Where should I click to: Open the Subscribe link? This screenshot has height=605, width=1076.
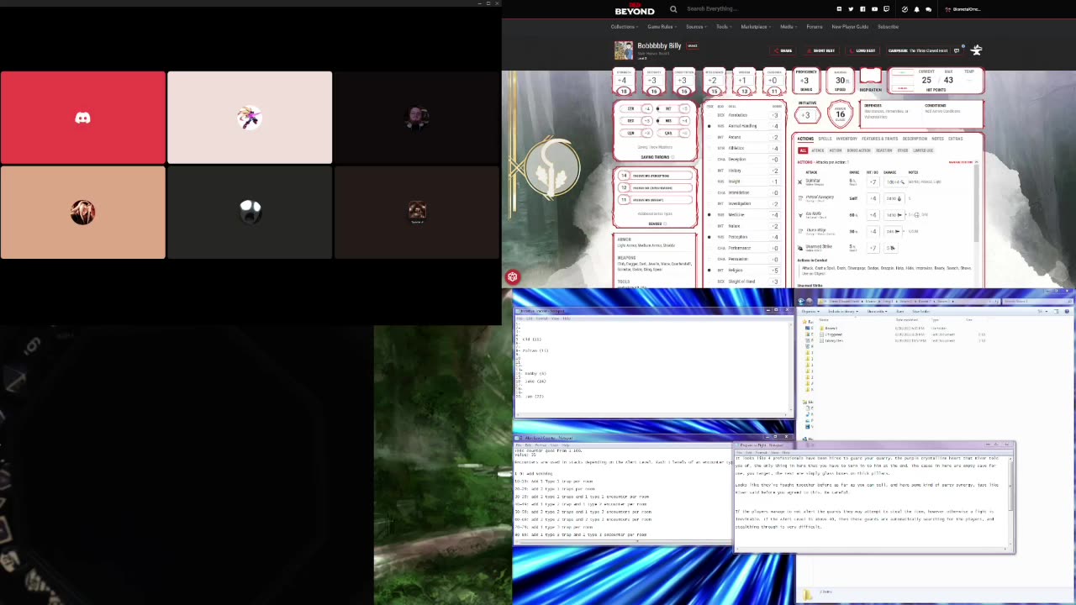[x=888, y=27]
